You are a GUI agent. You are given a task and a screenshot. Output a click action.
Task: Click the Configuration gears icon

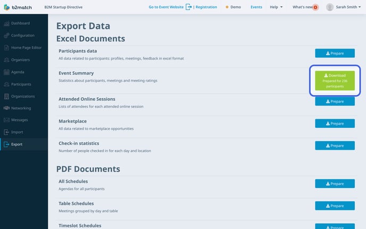pos(6,36)
